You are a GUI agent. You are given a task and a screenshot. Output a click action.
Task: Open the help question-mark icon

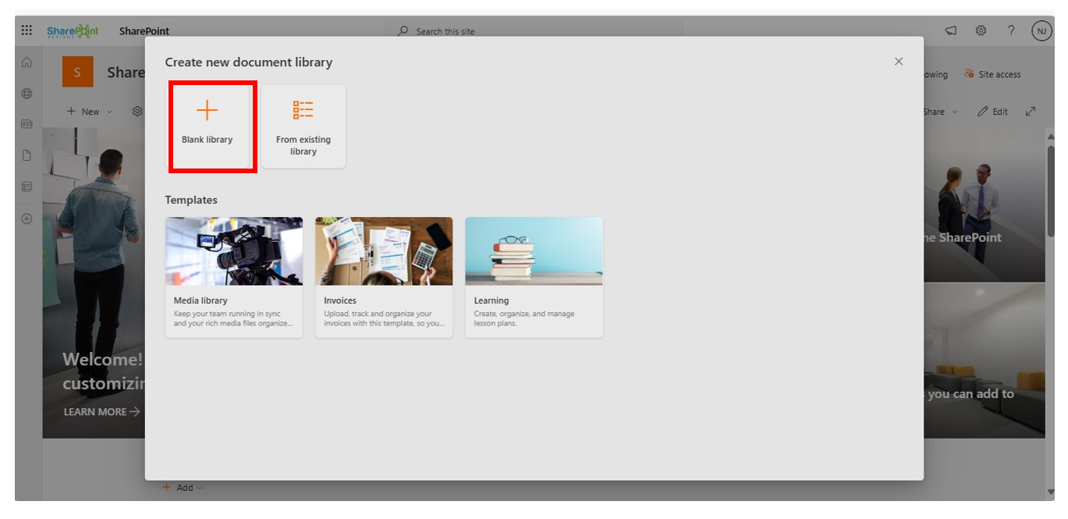point(1010,30)
